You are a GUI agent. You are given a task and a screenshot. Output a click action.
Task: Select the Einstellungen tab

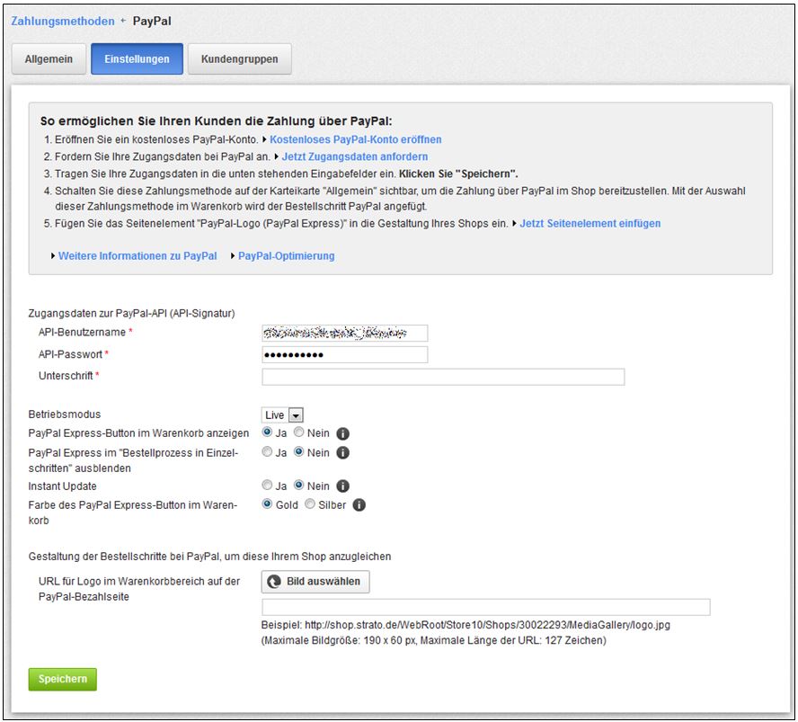(x=137, y=59)
